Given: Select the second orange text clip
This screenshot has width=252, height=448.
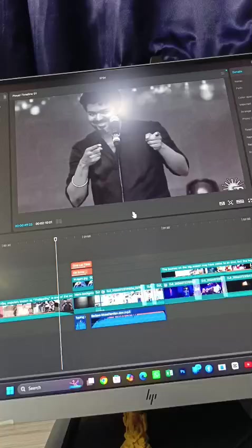Looking at the screenshot, I should (x=82, y=272).
